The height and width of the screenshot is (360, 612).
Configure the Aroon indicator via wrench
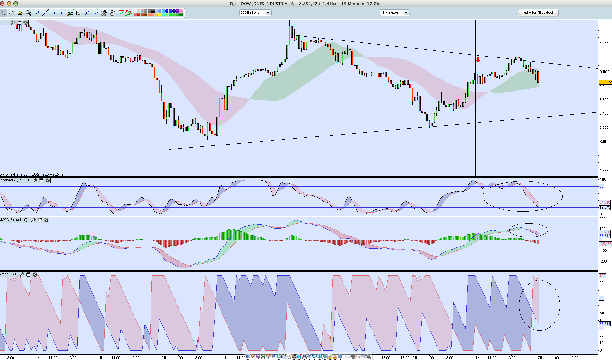coord(22,274)
